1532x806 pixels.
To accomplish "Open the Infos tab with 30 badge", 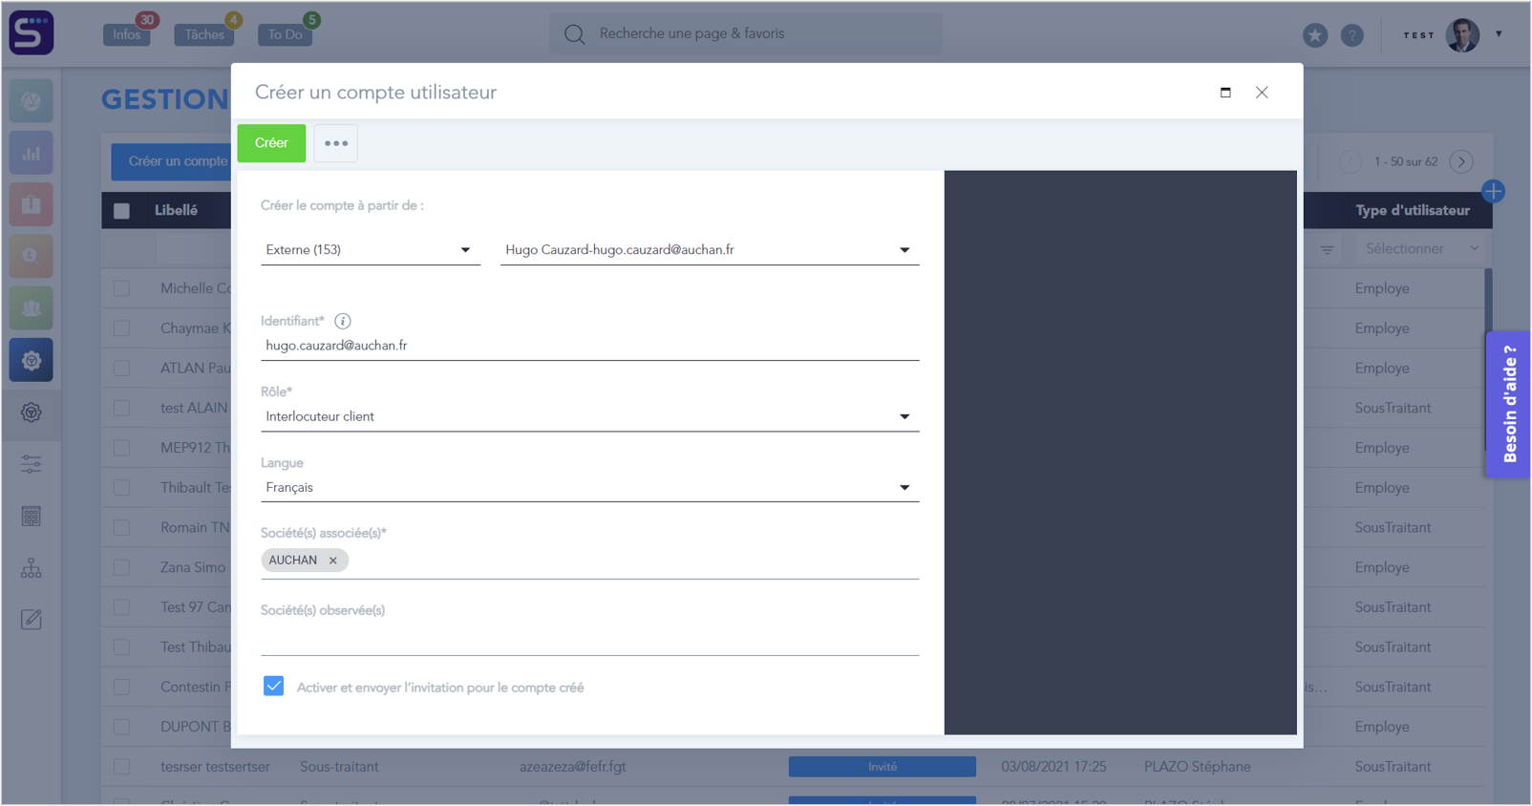I will (127, 34).
